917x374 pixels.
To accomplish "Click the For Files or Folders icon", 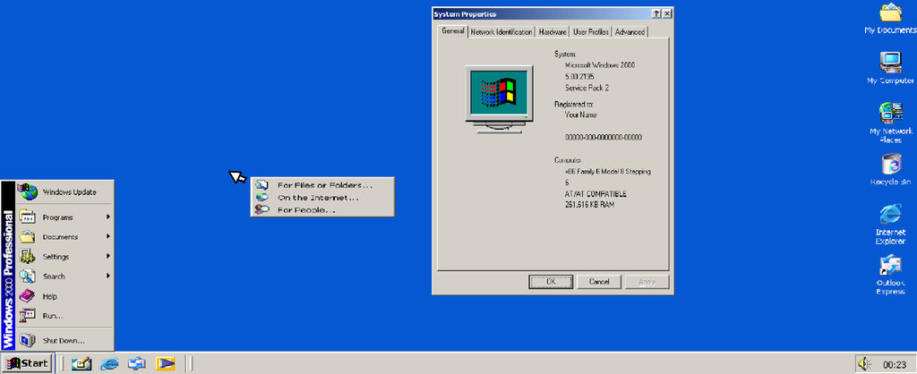I will point(262,185).
